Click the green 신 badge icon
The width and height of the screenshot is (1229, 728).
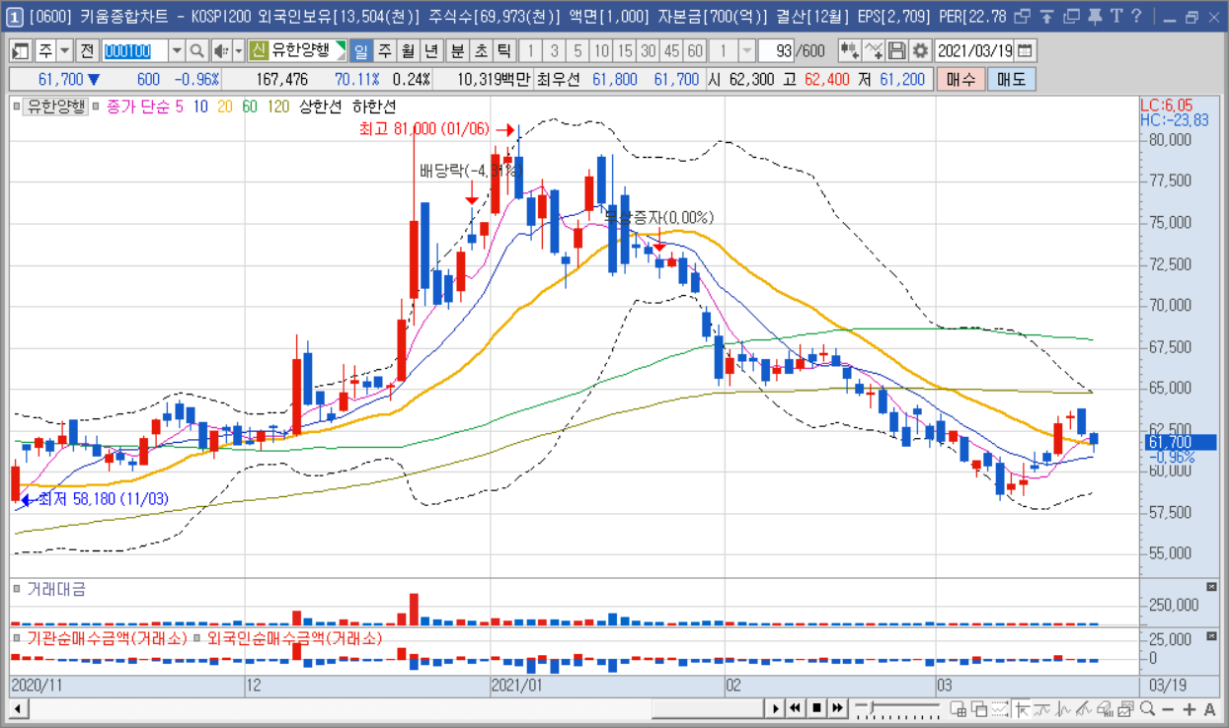[259, 50]
